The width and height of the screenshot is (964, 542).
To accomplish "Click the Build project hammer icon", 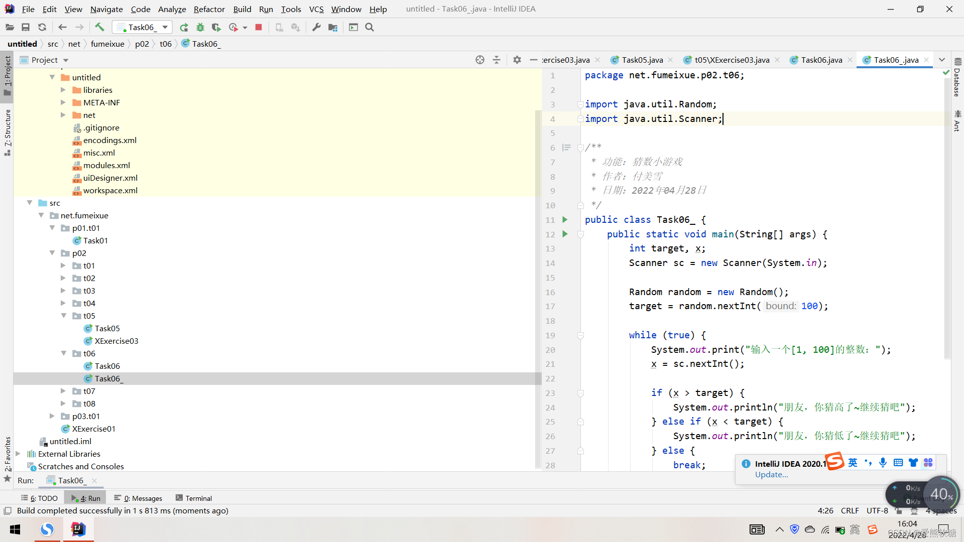I will [x=98, y=27].
